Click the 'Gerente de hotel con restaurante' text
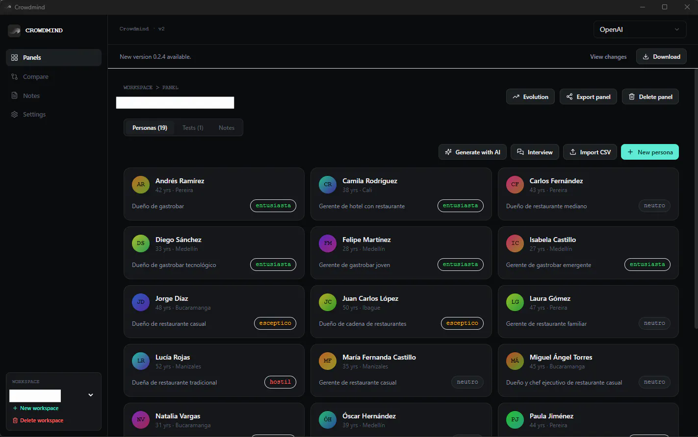This screenshot has width=698, height=437. [362, 206]
